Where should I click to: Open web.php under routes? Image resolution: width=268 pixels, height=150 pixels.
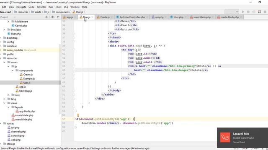click(x=14, y=140)
